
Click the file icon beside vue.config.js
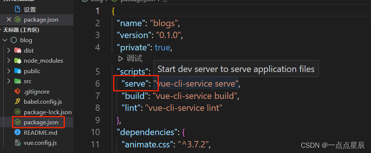point(18,143)
